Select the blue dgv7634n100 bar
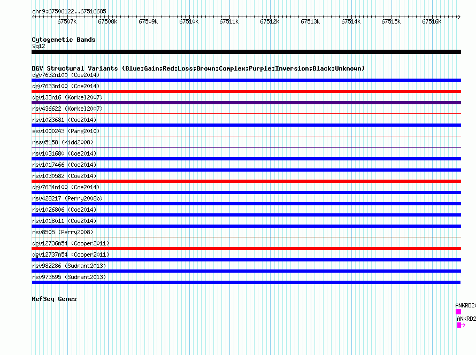 pos(246,192)
